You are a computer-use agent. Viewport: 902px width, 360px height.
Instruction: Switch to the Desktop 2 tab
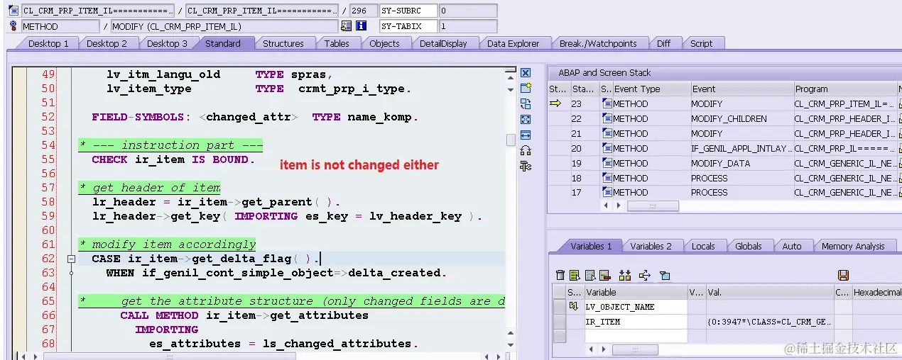107,43
